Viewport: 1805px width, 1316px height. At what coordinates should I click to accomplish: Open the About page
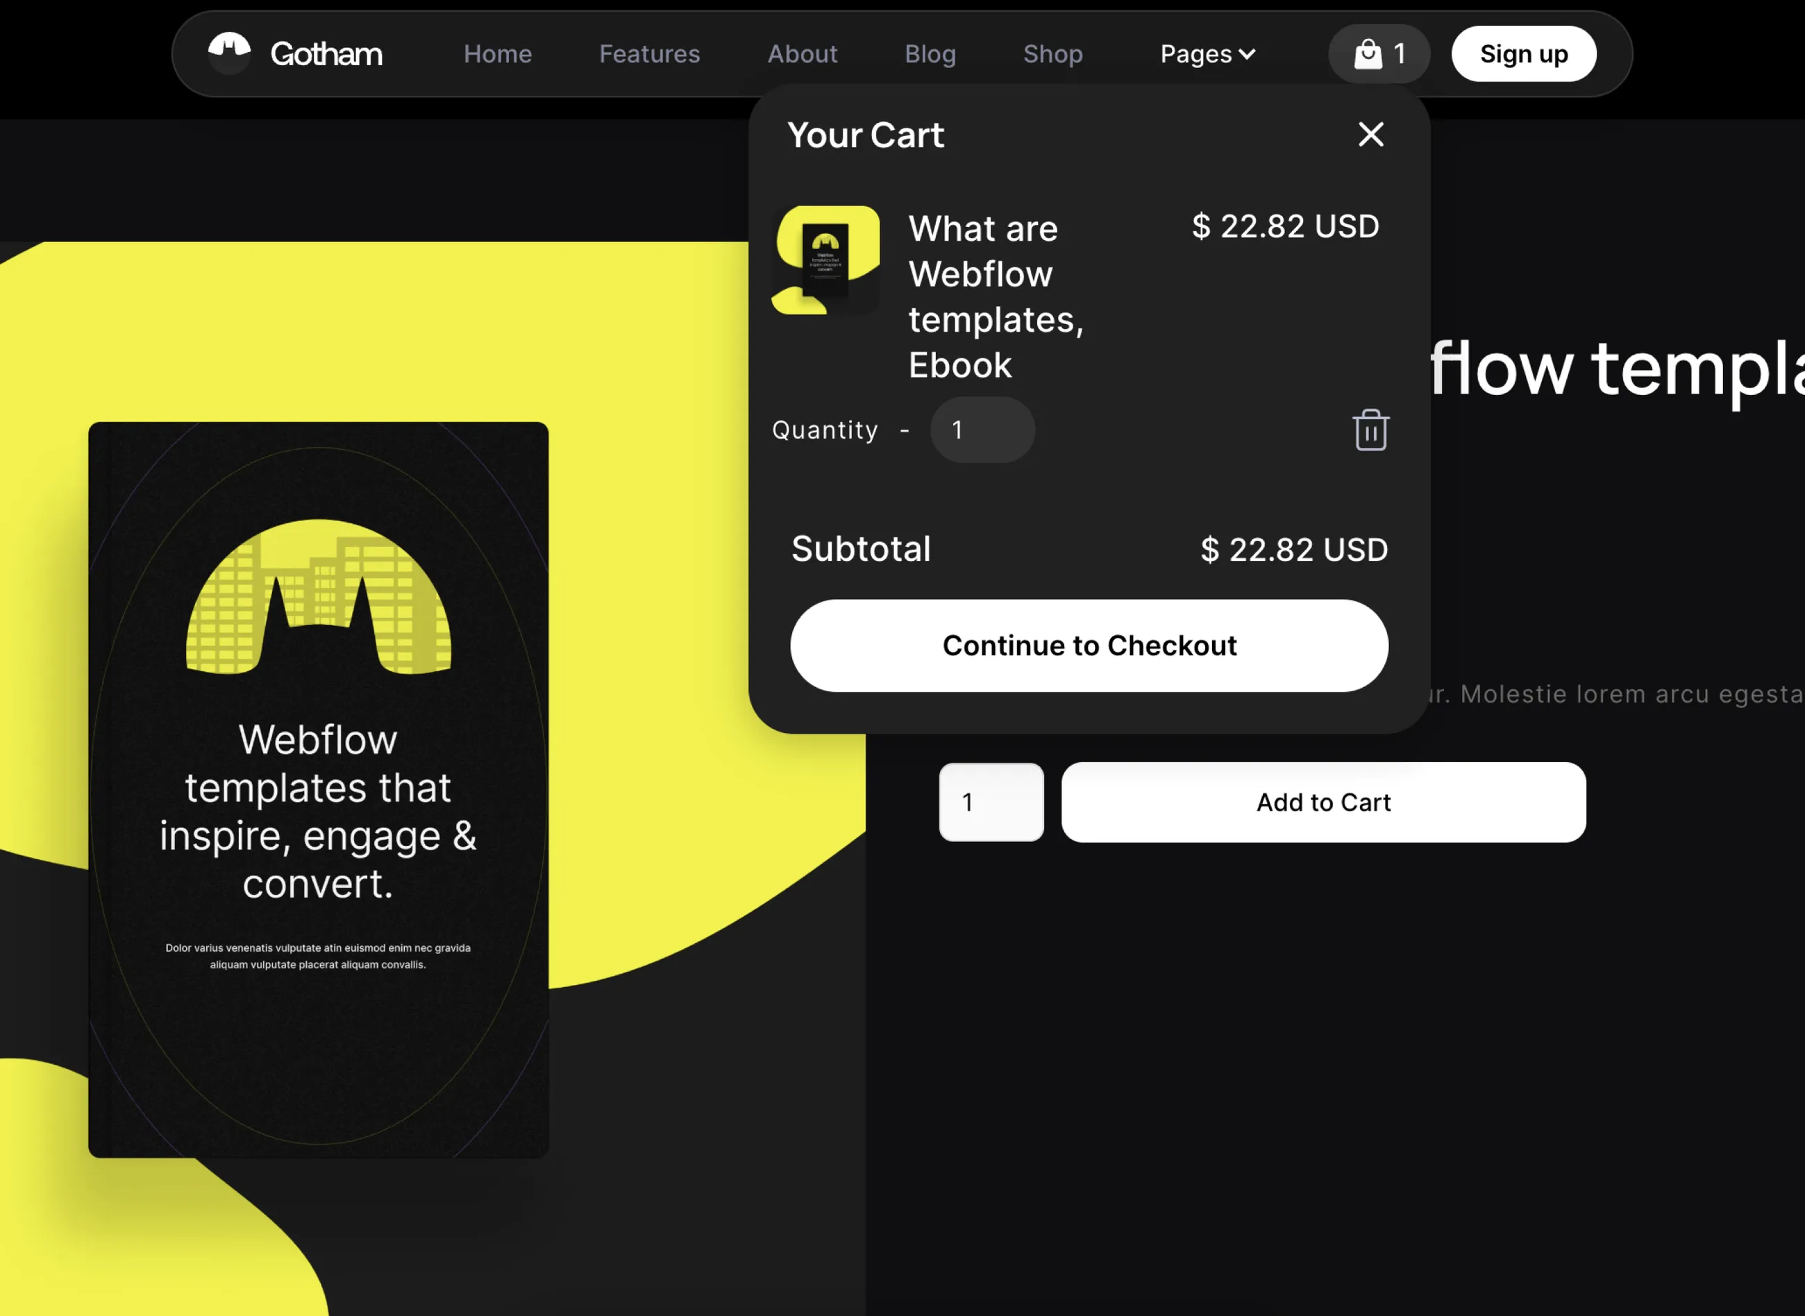802,53
